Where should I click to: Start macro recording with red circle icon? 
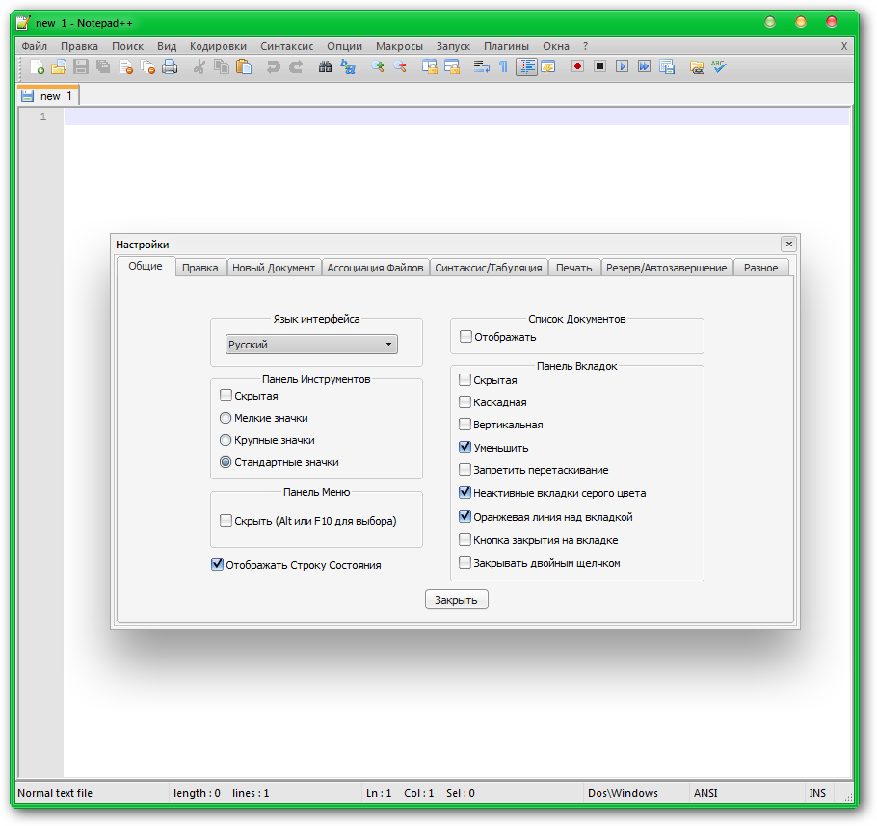tap(578, 66)
